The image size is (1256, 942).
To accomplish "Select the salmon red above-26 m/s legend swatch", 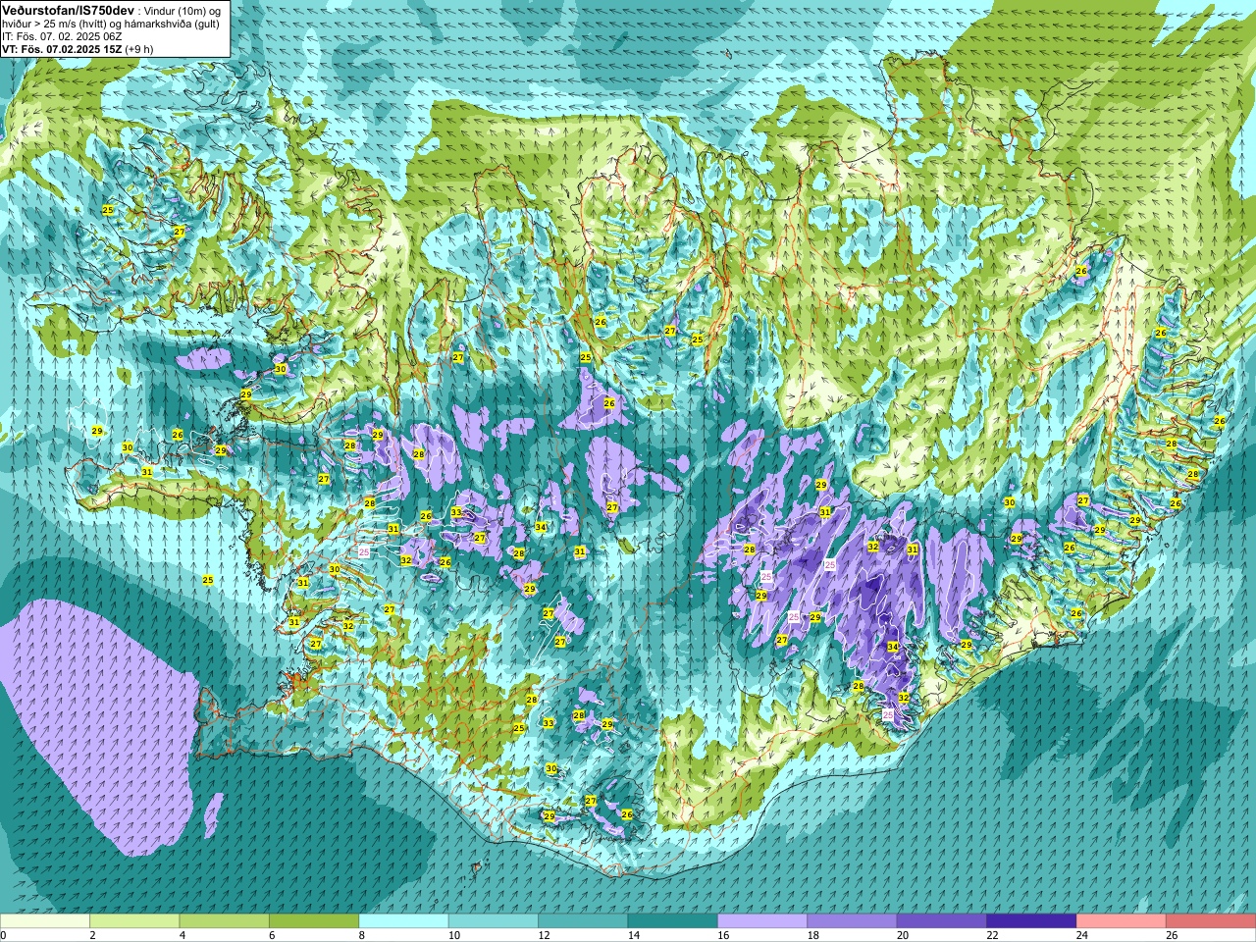I will (1211, 921).
